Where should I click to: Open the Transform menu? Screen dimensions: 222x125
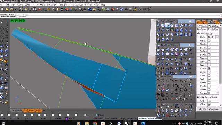pyautogui.click(x=63, y=5)
